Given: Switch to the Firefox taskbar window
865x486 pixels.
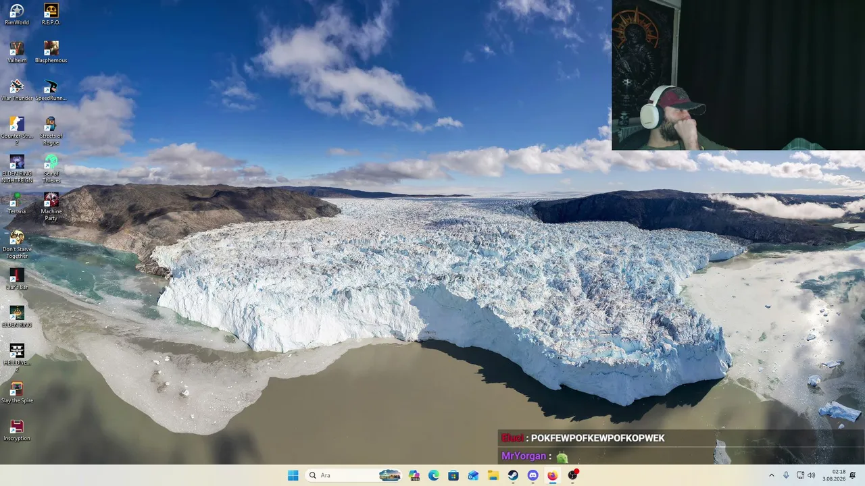Looking at the screenshot, I should pyautogui.click(x=552, y=475).
